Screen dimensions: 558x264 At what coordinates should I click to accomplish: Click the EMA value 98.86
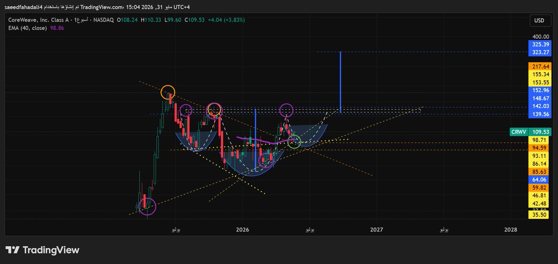click(57, 28)
